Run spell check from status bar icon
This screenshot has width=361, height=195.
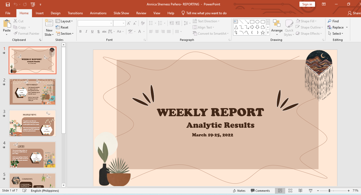(x=24, y=190)
